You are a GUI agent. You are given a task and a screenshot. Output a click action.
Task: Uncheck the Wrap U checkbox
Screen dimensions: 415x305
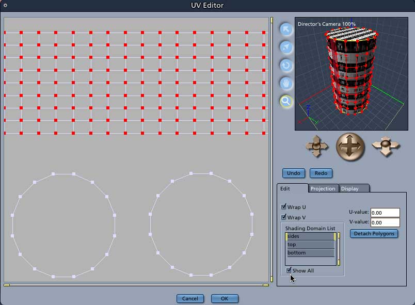tap(283, 207)
